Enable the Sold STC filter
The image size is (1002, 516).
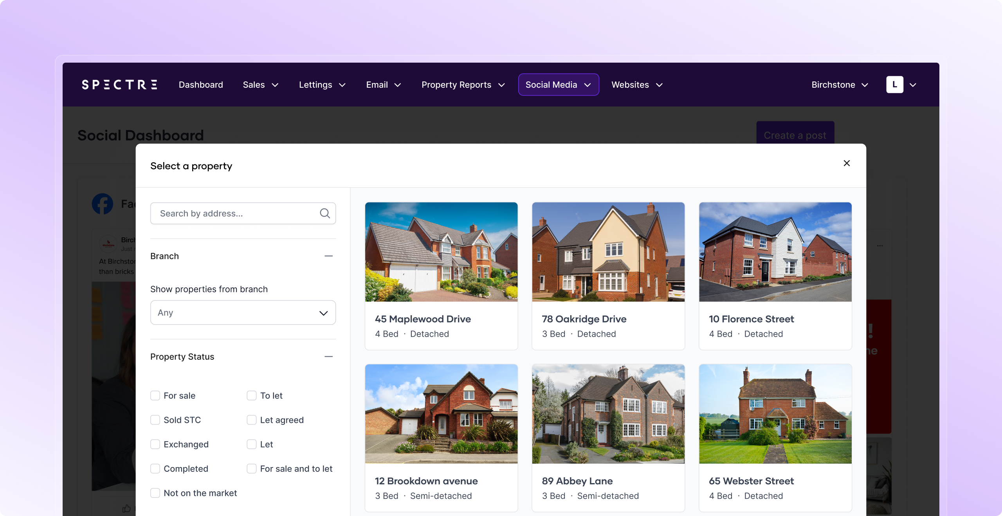coord(155,420)
